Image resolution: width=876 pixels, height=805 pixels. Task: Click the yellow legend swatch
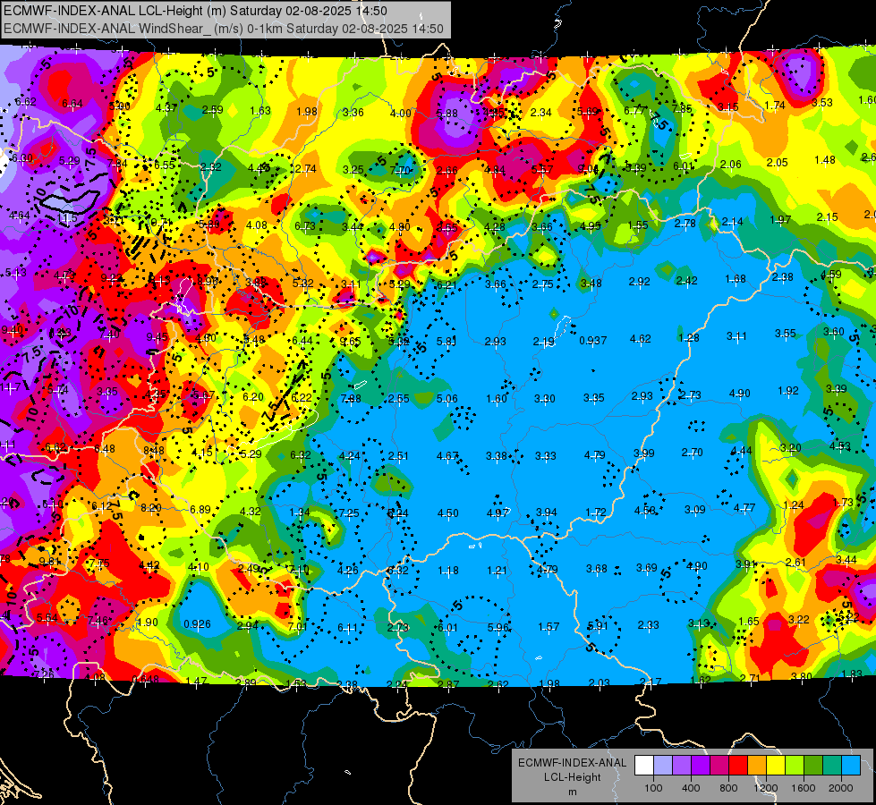pos(776,766)
